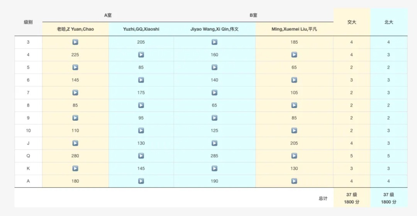This screenshot has width=417, height=216.
Task: Play row K video under Jiyao Wang column
Action: click(x=214, y=169)
